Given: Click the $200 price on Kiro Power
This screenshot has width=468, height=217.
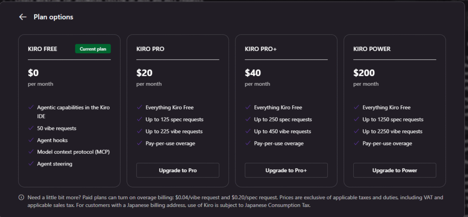Looking at the screenshot, I should coord(364,72).
